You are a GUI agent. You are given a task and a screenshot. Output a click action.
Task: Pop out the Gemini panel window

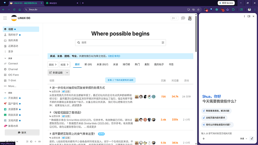click(249, 16)
